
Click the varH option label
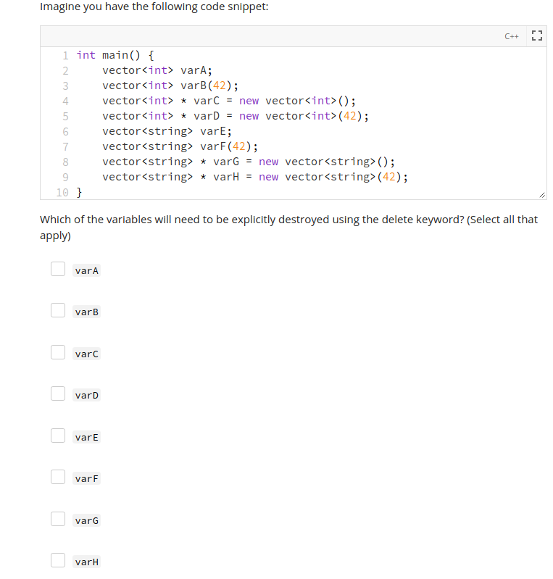pyautogui.click(x=87, y=562)
